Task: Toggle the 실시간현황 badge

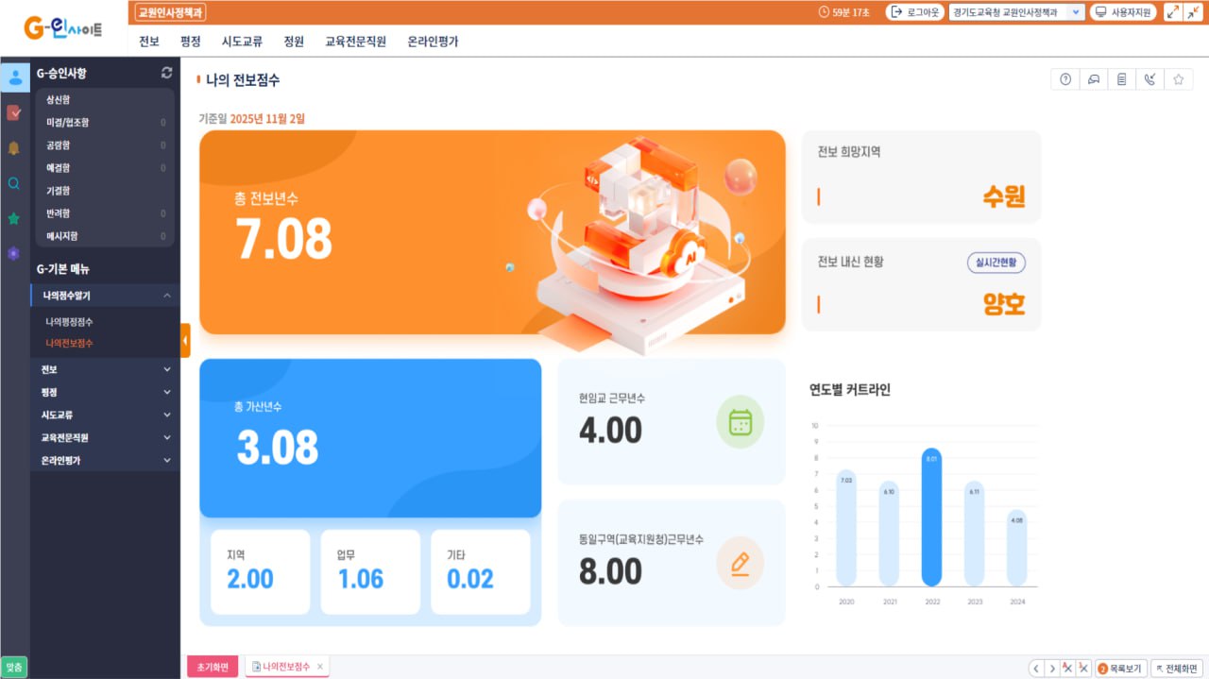Action: tap(996, 263)
